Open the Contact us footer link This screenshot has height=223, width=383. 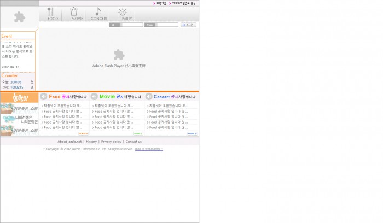coord(134,142)
